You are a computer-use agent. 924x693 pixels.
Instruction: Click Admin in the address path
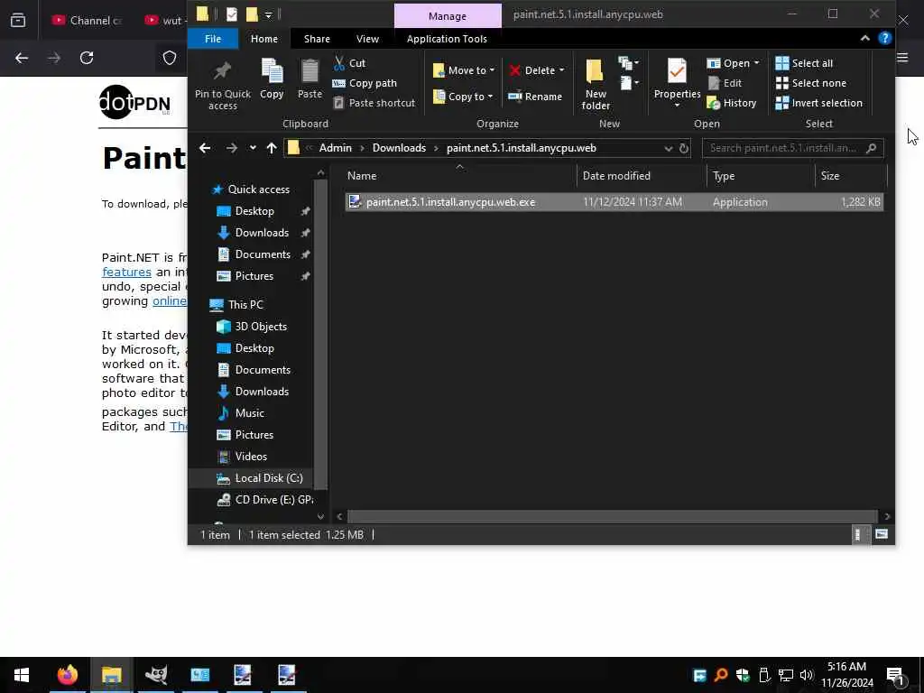click(x=335, y=148)
